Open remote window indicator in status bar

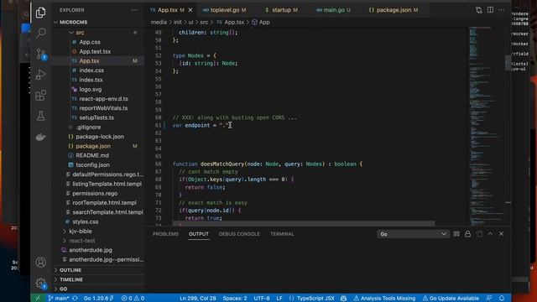coord(38,298)
